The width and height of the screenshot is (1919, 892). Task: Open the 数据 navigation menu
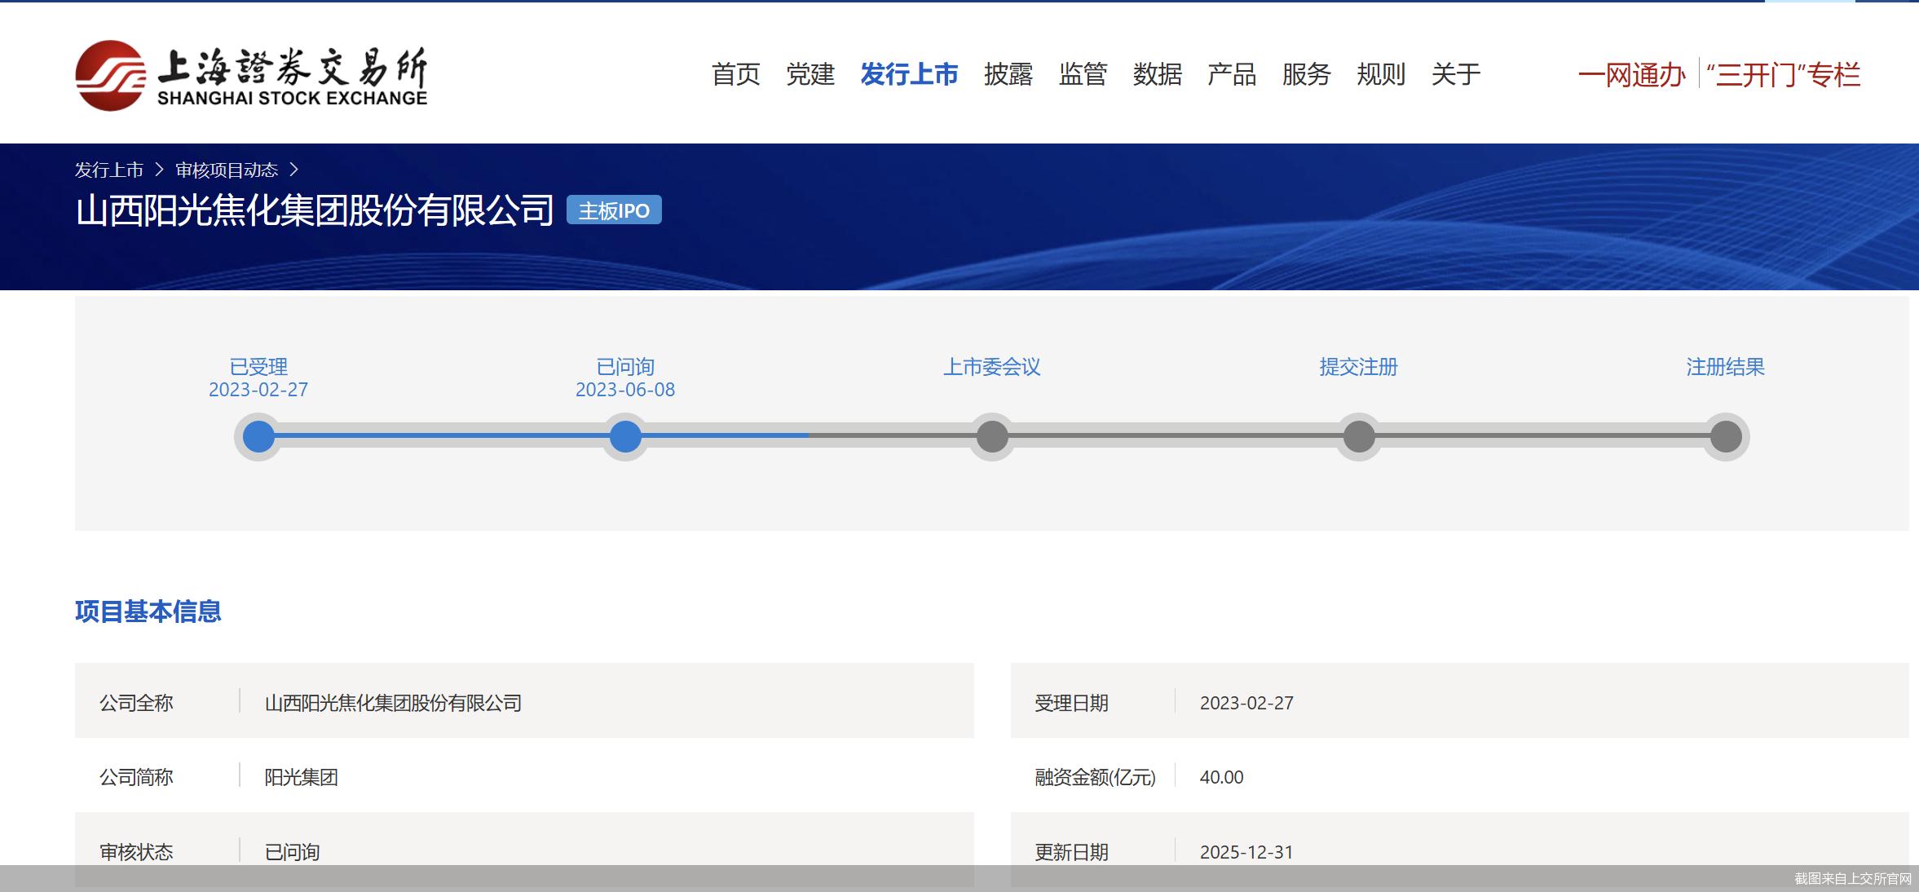1157,74
